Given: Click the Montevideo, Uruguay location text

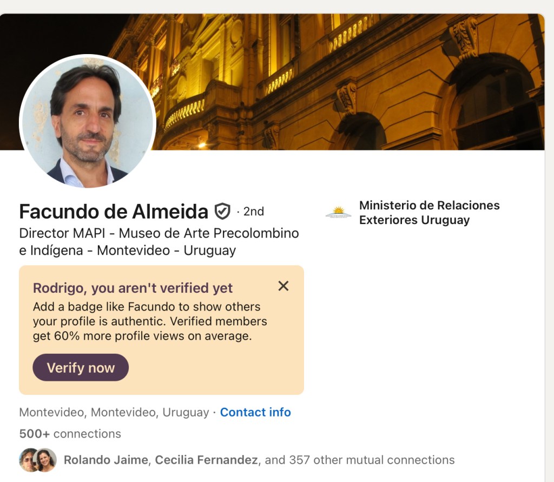Looking at the screenshot, I should tap(114, 412).
